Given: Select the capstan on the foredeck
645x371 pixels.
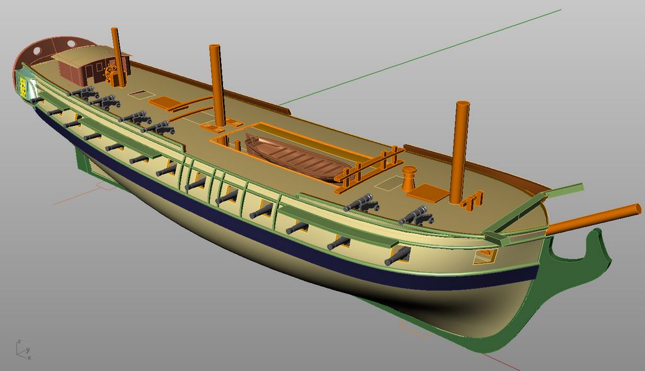Looking at the screenshot, I should tap(409, 177).
